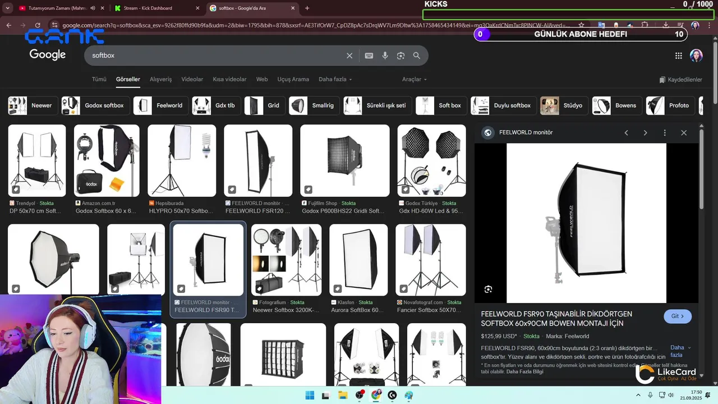
Task: Open File Explorer from the taskbar
Action: coord(342,395)
